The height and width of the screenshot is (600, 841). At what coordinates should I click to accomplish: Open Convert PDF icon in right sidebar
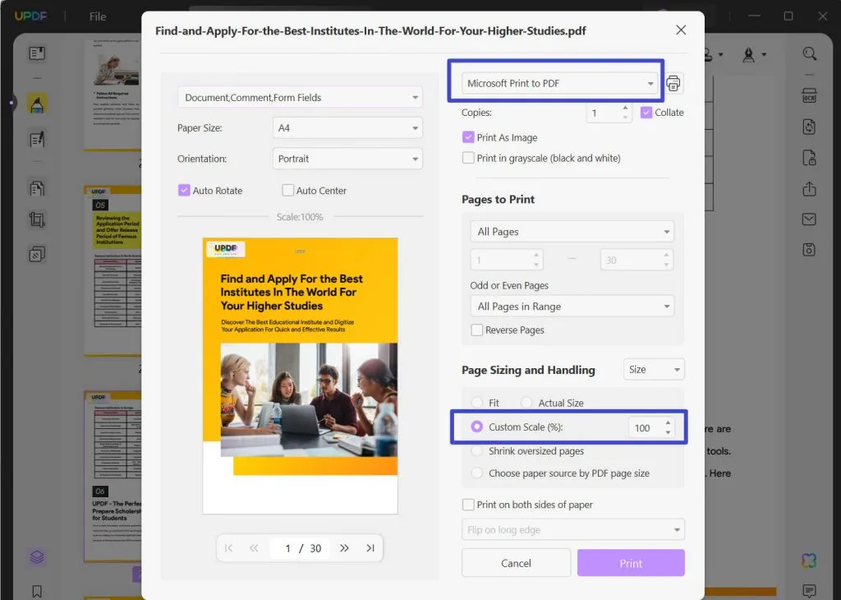809,127
